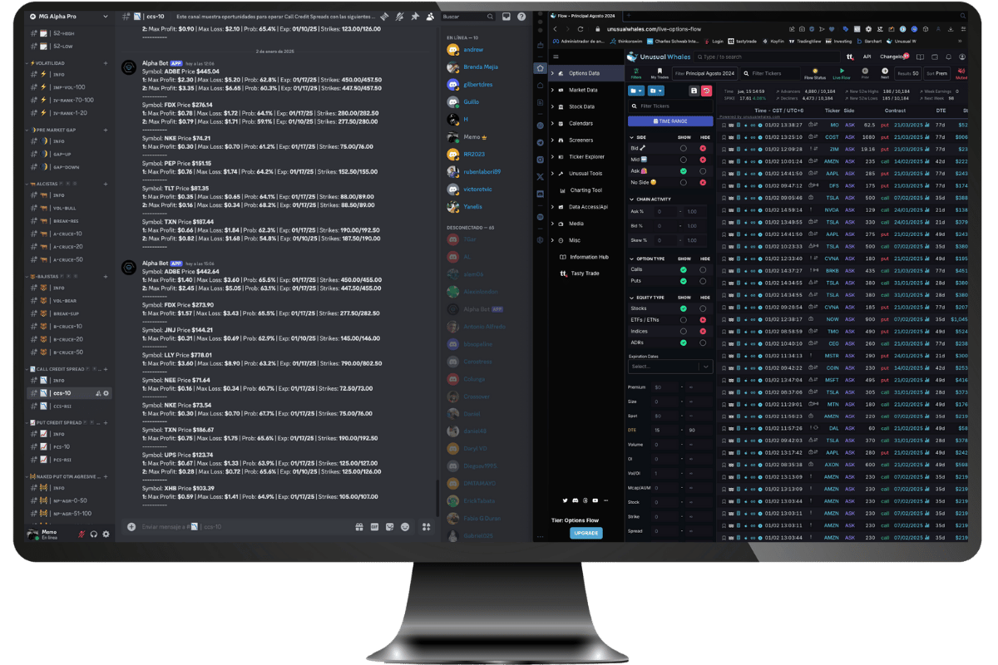
Task: Click the Live Flow play icon
Action: [x=841, y=73]
